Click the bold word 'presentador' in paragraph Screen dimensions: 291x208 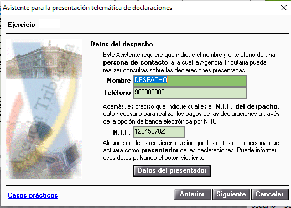tap(160, 150)
